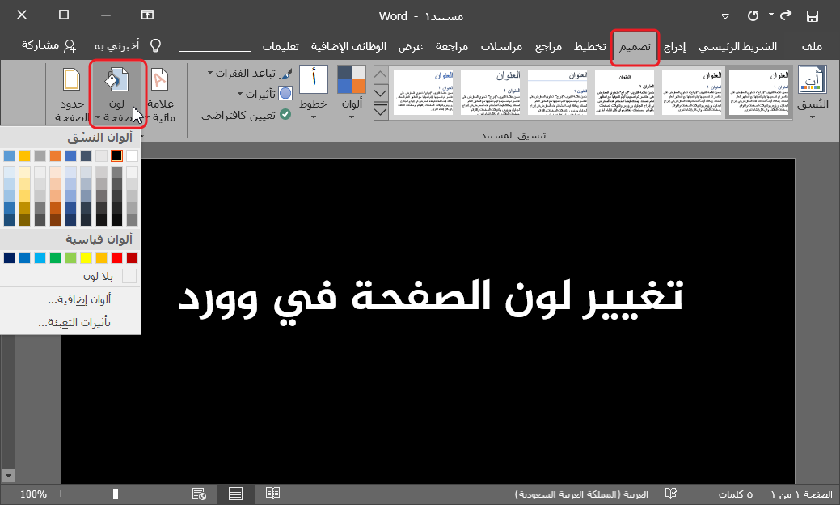Open the خطوط theme fonts button
840x505 pixels.
314,92
